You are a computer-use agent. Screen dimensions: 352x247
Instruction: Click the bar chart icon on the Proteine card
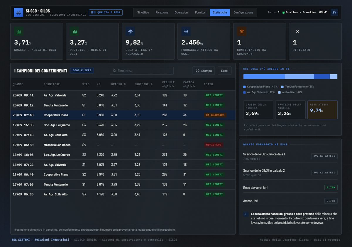click(75, 31)
